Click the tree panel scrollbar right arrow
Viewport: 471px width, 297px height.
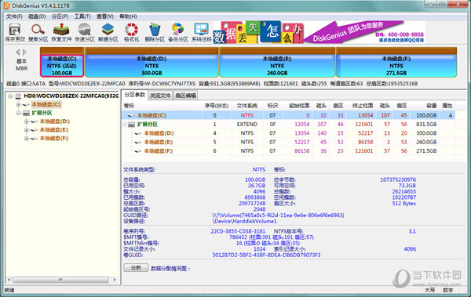115,280
